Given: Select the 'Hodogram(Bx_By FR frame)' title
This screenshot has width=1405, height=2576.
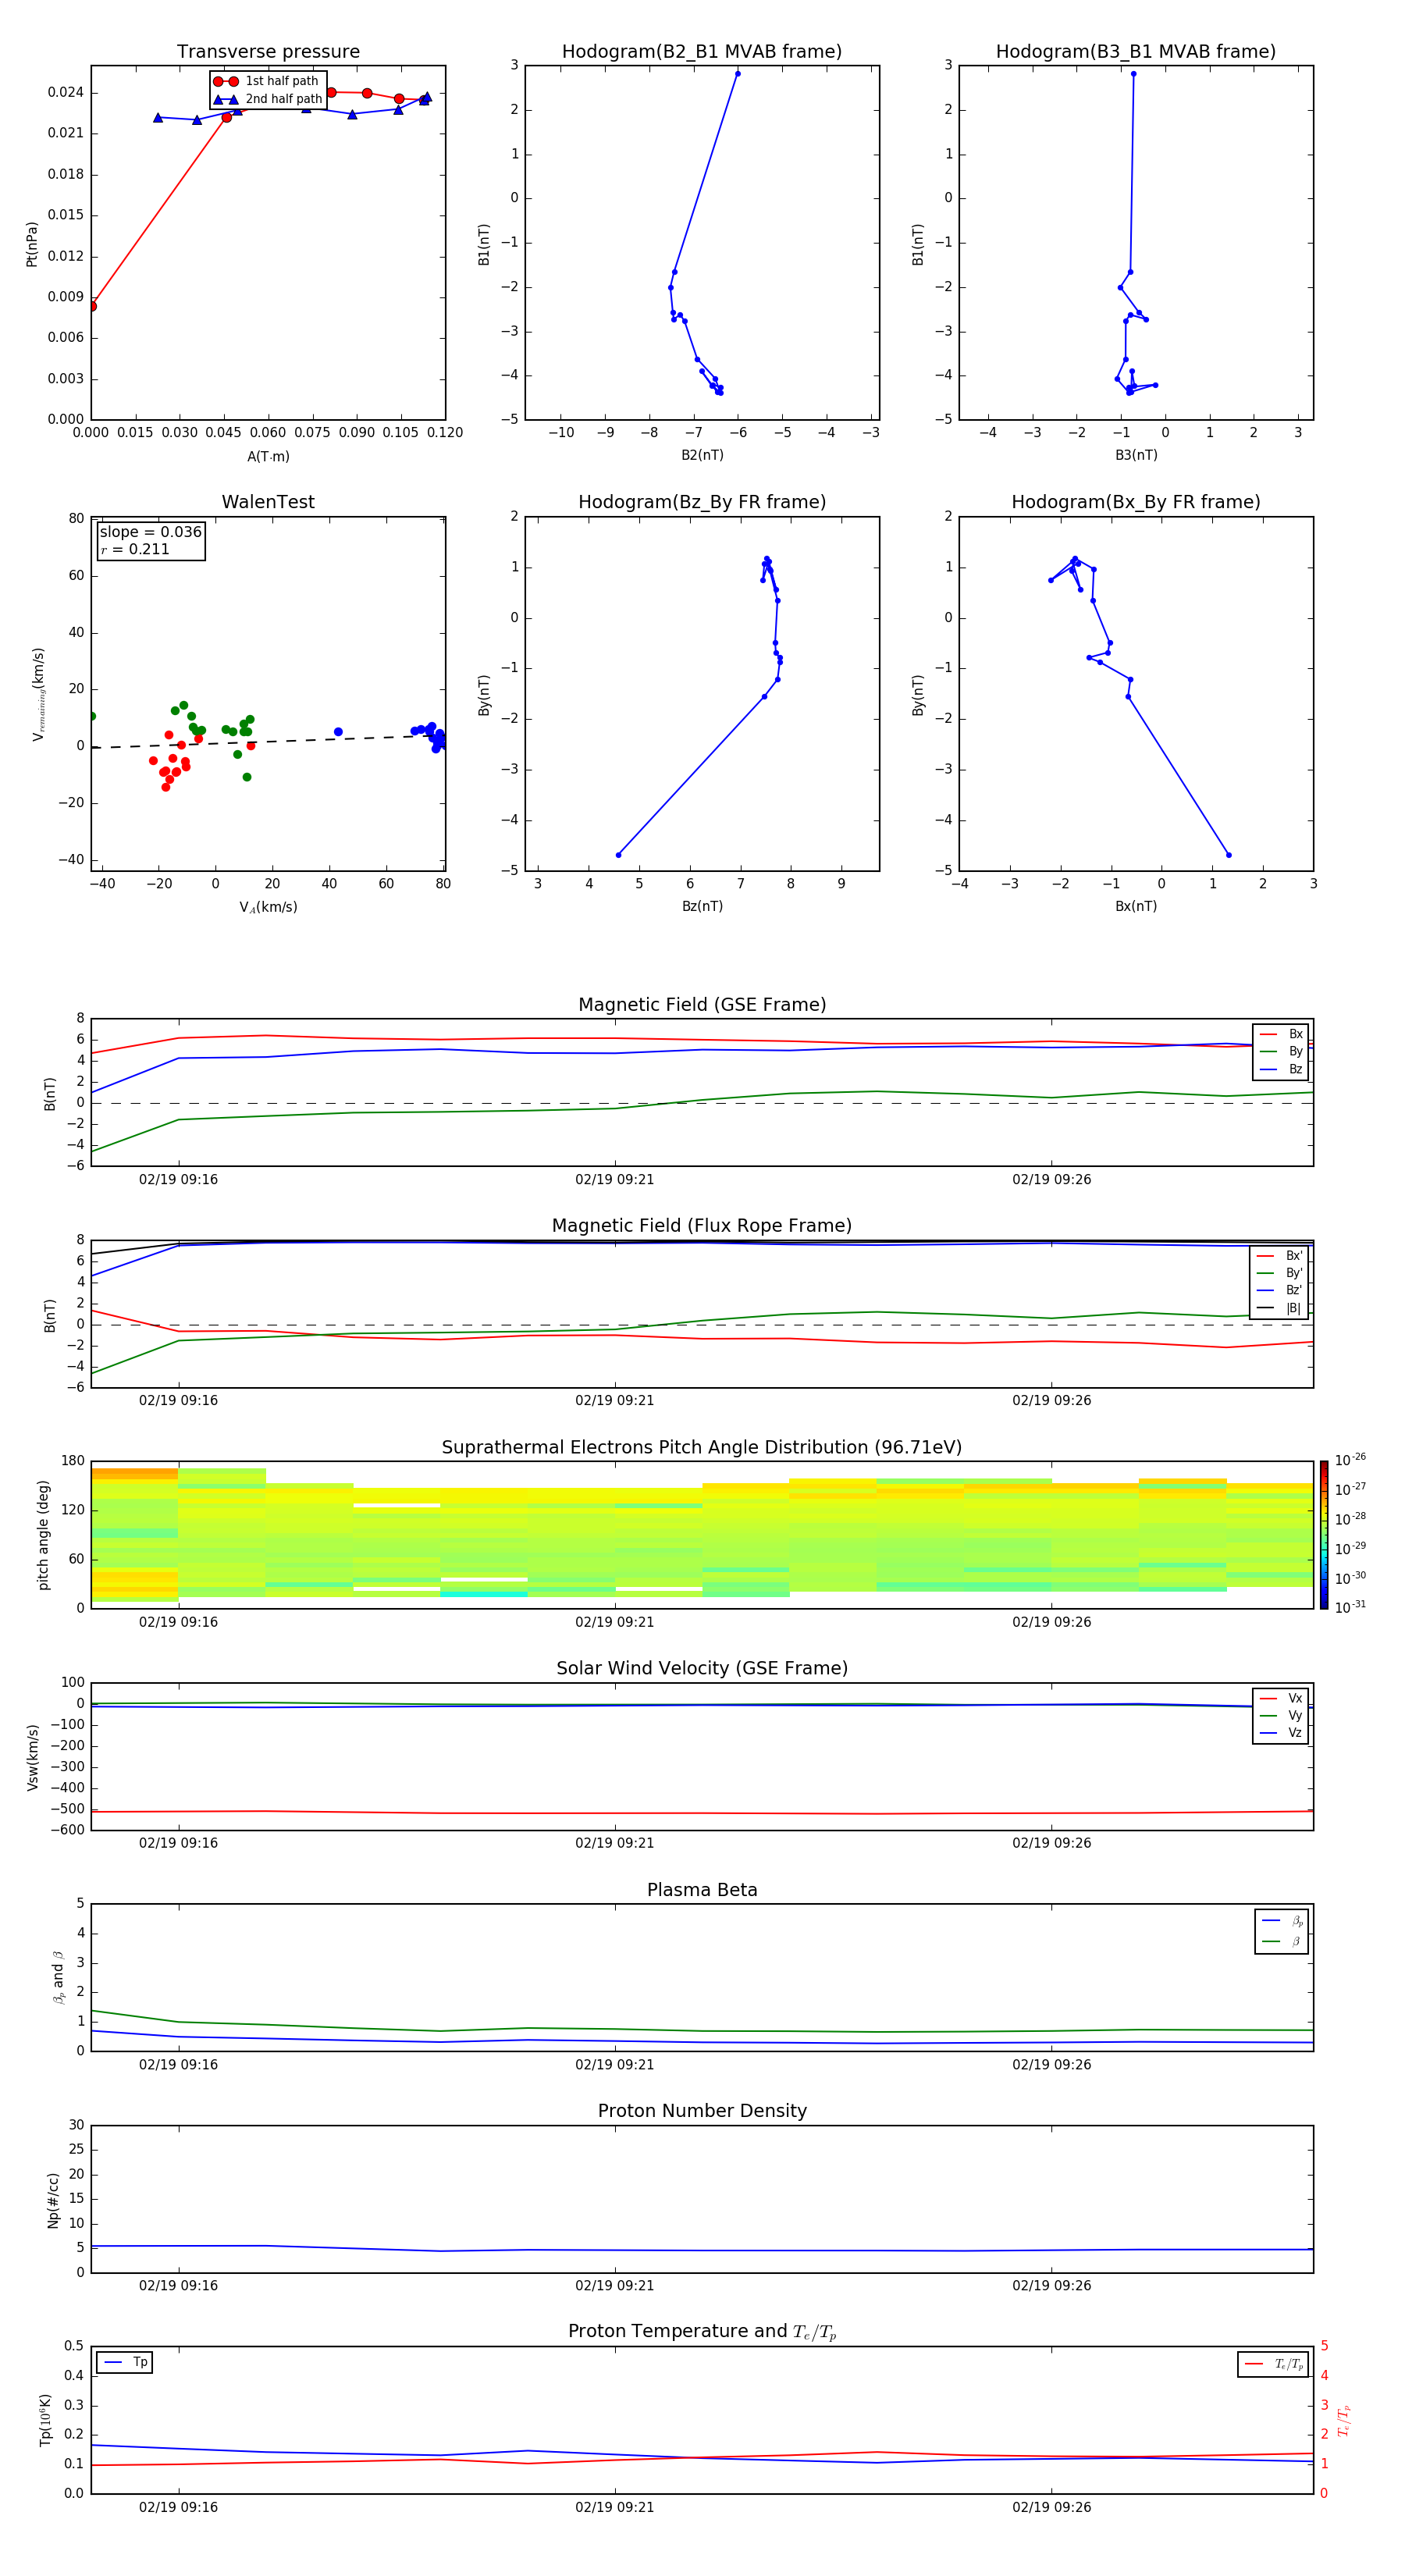Looking at the screenshot, I should pyautogui.click(x=1136, y=502).
